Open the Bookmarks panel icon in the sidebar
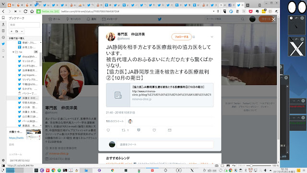 (3, 18)
